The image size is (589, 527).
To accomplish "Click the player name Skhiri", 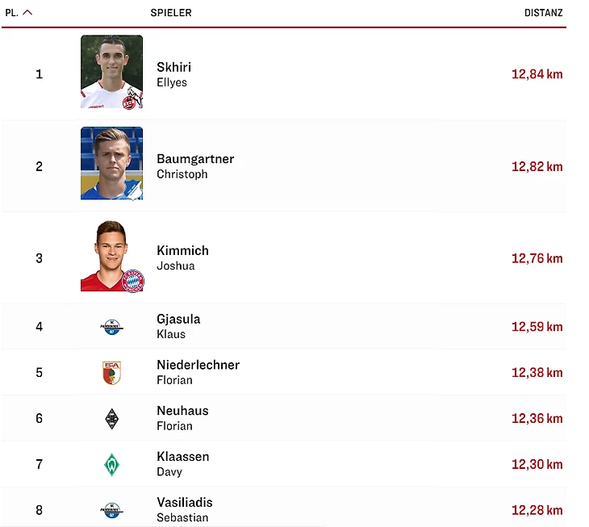I will tap(173, 67).
